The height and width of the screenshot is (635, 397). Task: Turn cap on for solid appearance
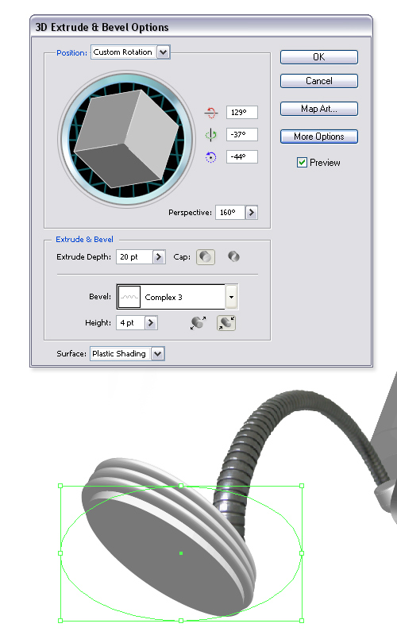(x=206, y=256)
